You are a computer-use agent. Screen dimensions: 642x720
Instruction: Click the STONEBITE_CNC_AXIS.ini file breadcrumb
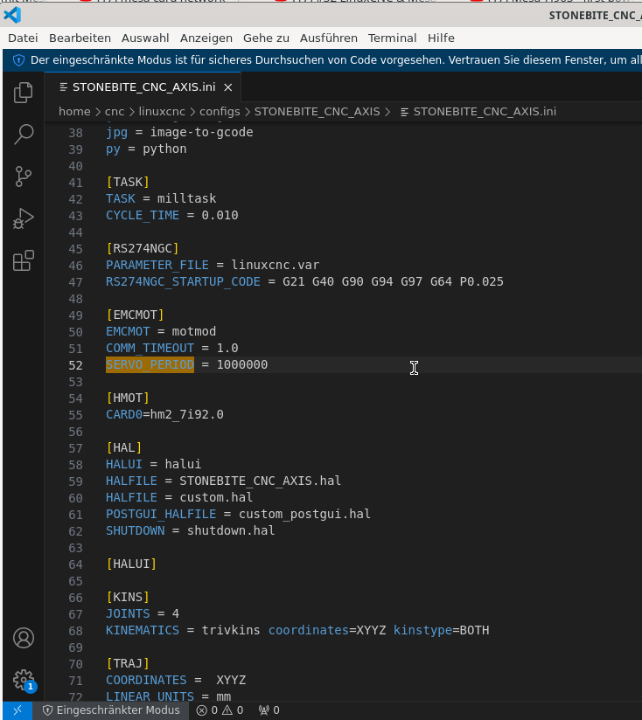pos(485,112)
